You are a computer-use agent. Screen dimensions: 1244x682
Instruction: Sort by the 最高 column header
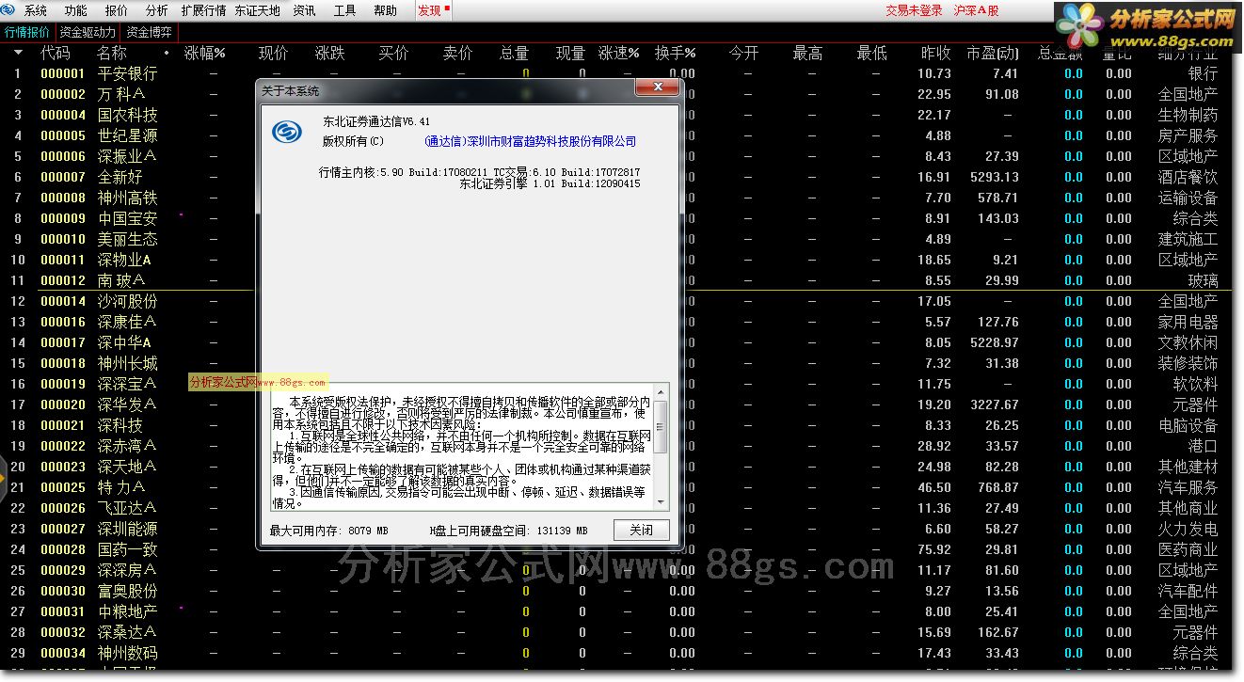[807, 54]
